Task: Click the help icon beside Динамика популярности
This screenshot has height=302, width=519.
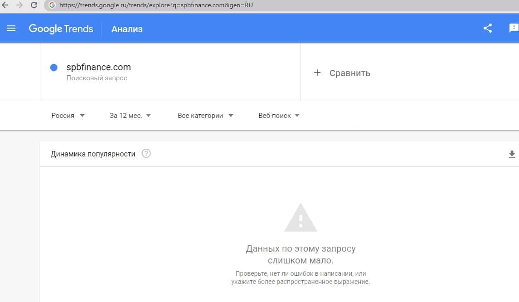Action: pos(146,154)
